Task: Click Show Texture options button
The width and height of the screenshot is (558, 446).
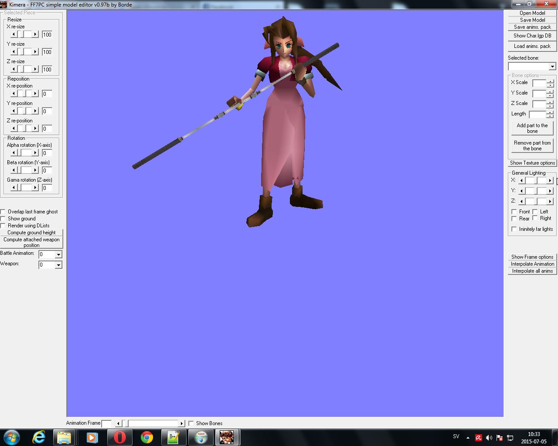Action: click(x=532, y=163)
